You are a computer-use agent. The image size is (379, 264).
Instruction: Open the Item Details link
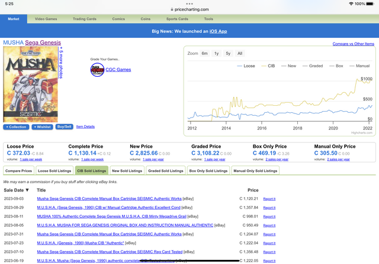(x=85, y=126)
